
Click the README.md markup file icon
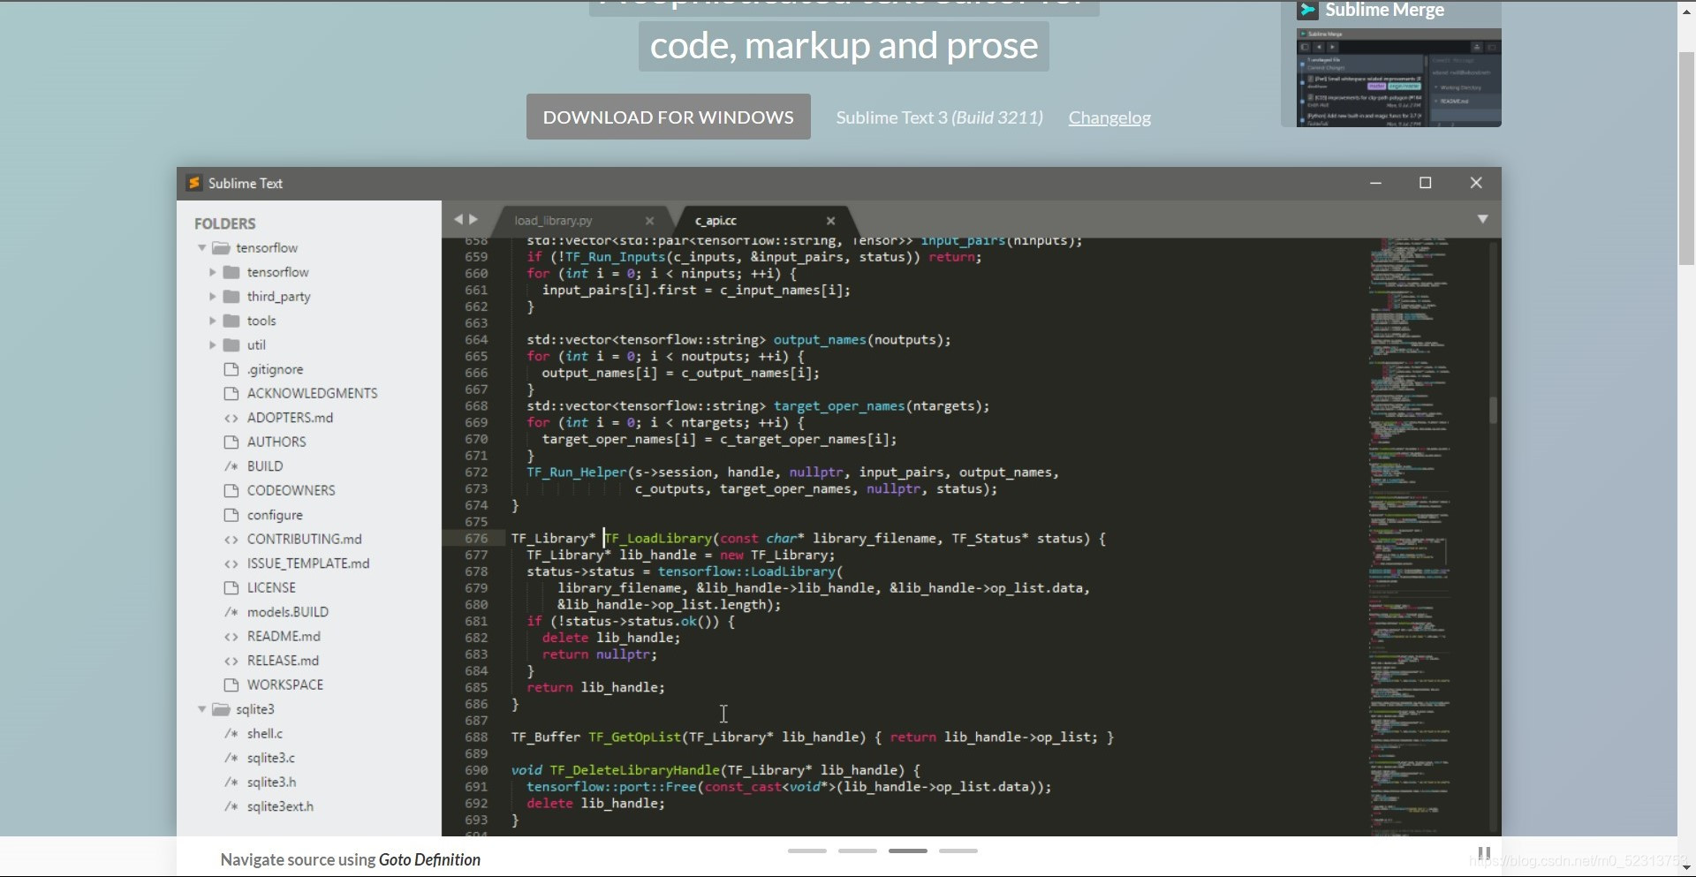[x=231, y=636]
